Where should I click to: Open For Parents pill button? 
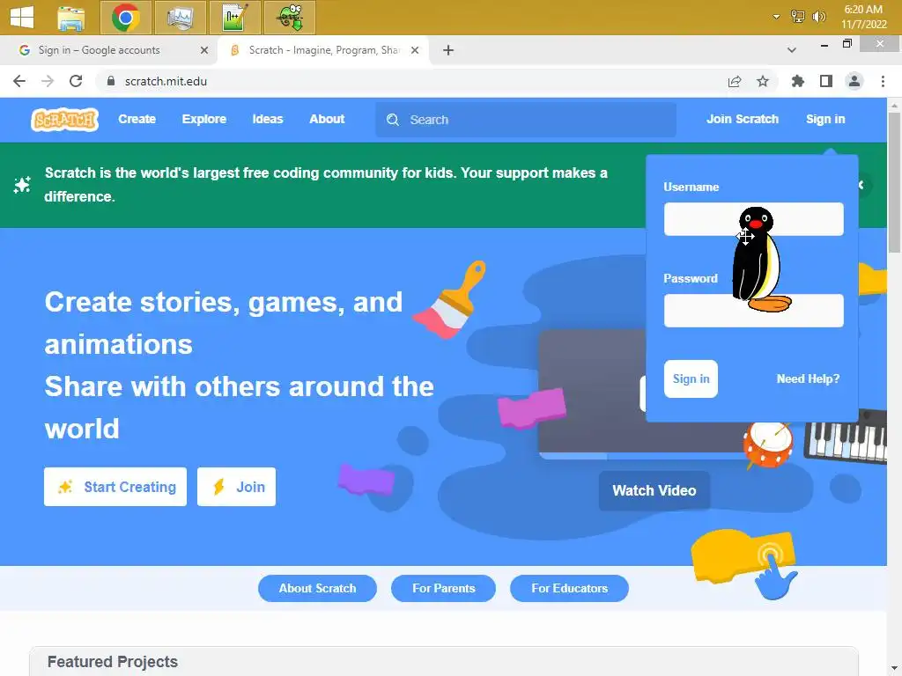pyautogui.click(x=444, y=588)
